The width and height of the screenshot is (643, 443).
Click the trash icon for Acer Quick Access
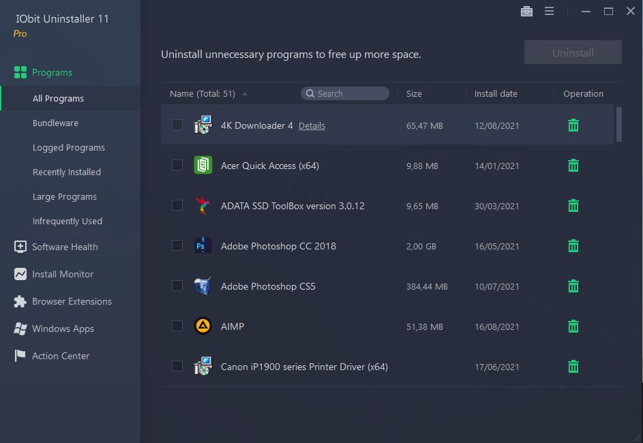[573, 165]
